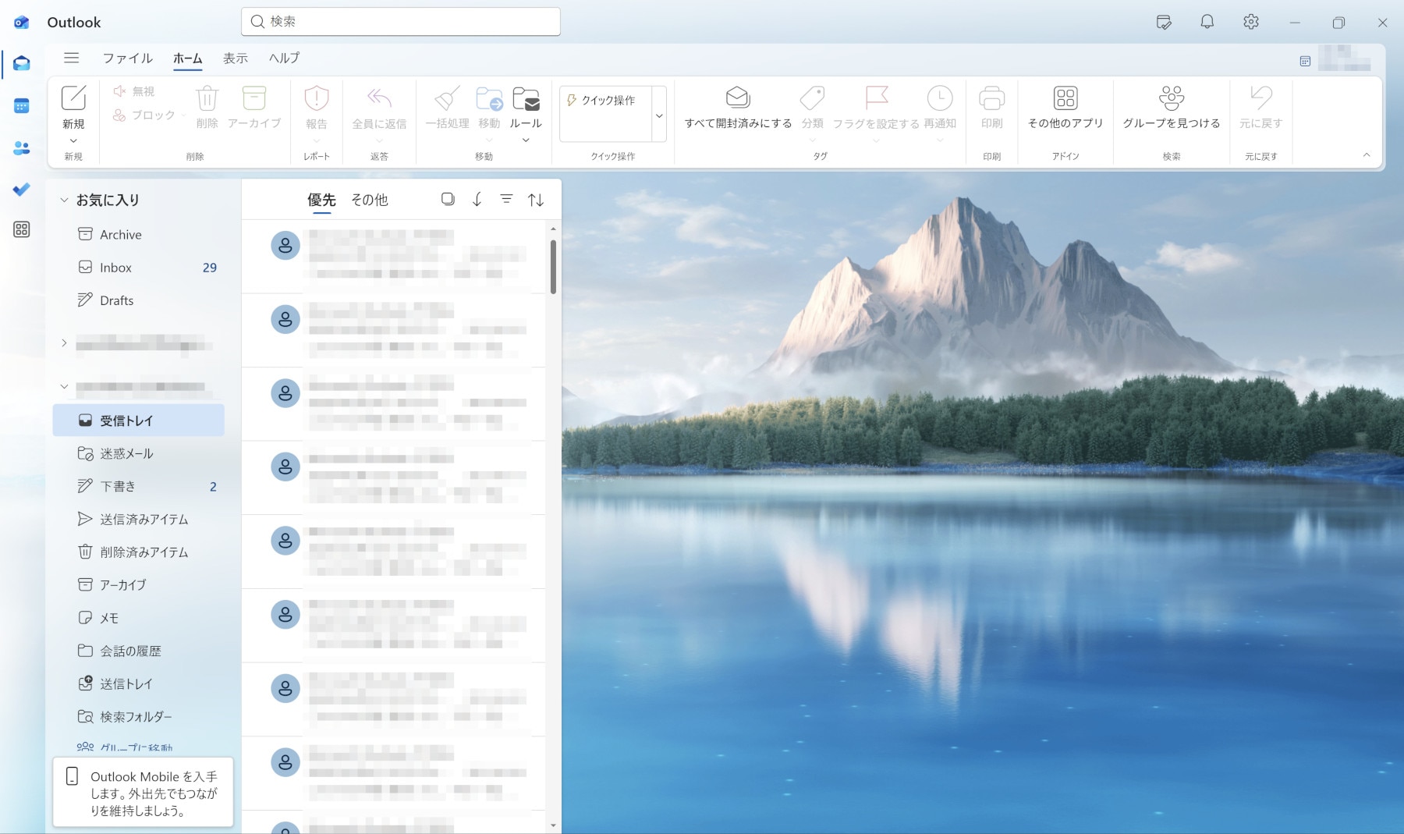Screen dimensions: 1404x834
Task: Switch to the その他 mail tab
Action: 369,200
